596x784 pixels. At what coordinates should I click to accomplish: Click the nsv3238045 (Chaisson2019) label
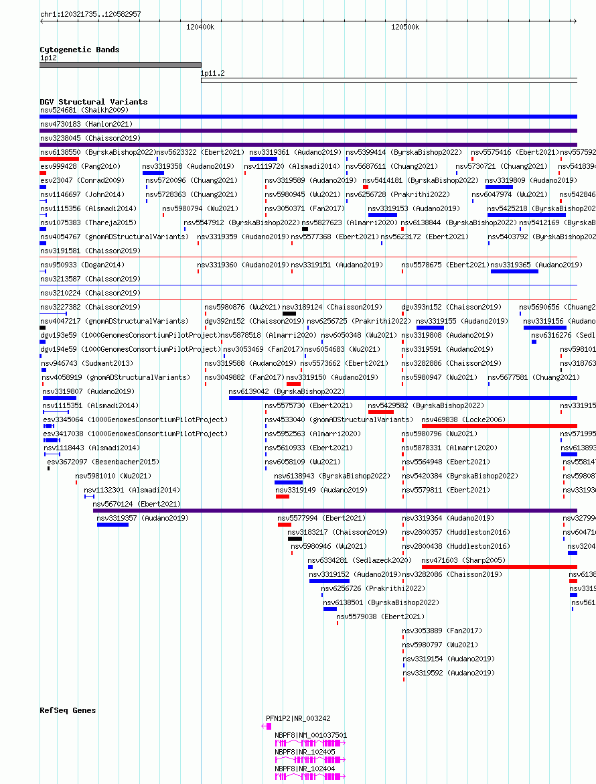click(90, 138)
